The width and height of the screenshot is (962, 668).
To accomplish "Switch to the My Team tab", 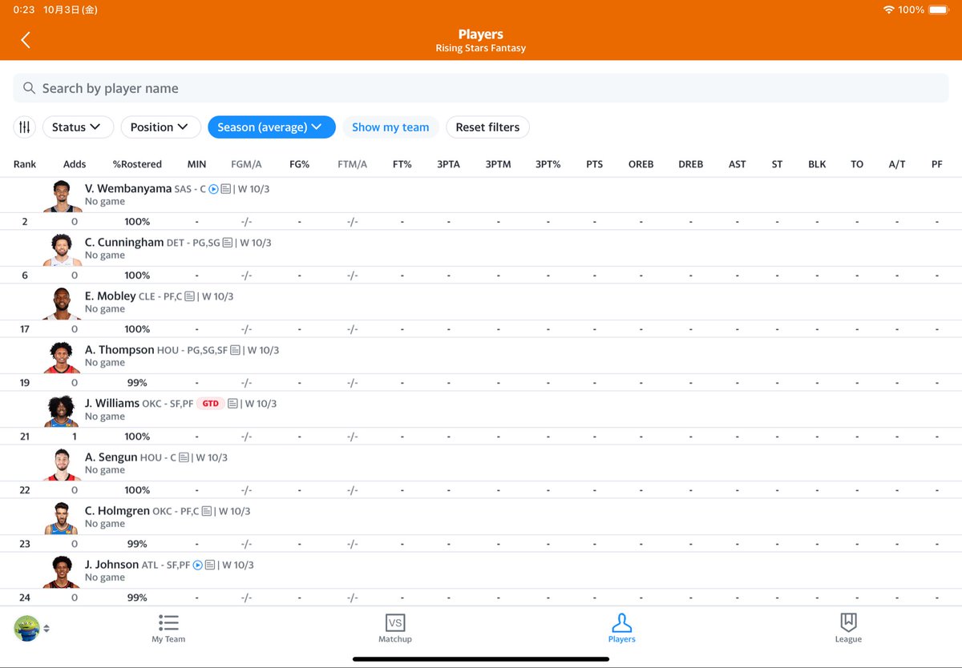I will [x=168, y=629].
